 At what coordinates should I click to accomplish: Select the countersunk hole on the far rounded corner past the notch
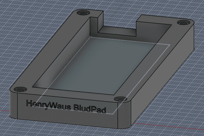tap(184, 23)
